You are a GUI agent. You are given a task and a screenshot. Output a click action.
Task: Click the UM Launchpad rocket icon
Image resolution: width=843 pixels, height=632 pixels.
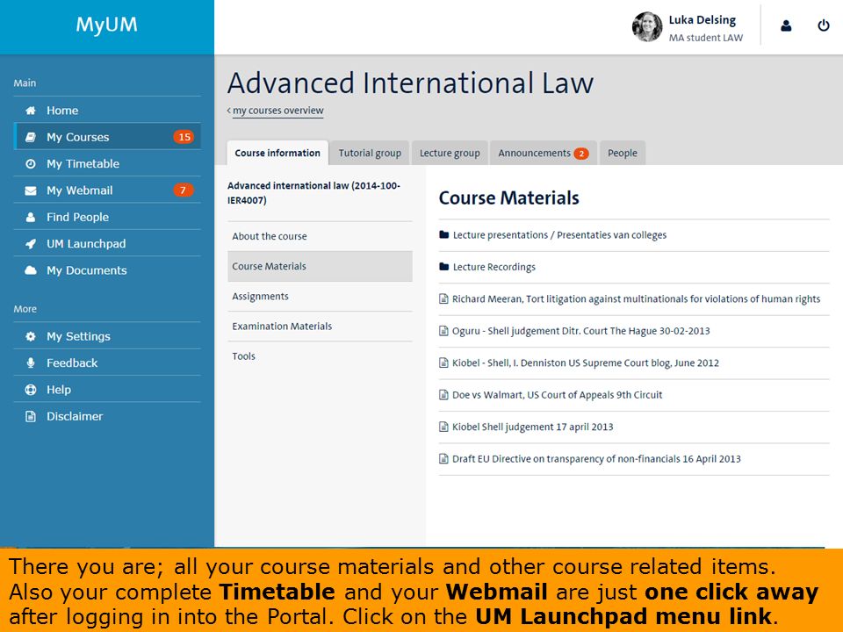[31, 244]
